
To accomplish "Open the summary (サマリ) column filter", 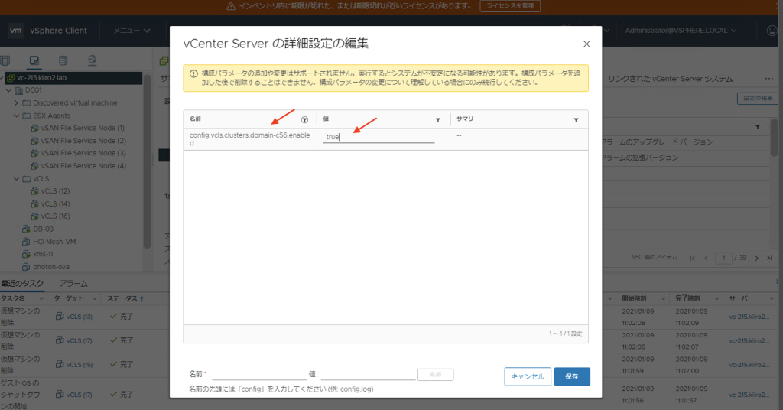I will [576, 120].
